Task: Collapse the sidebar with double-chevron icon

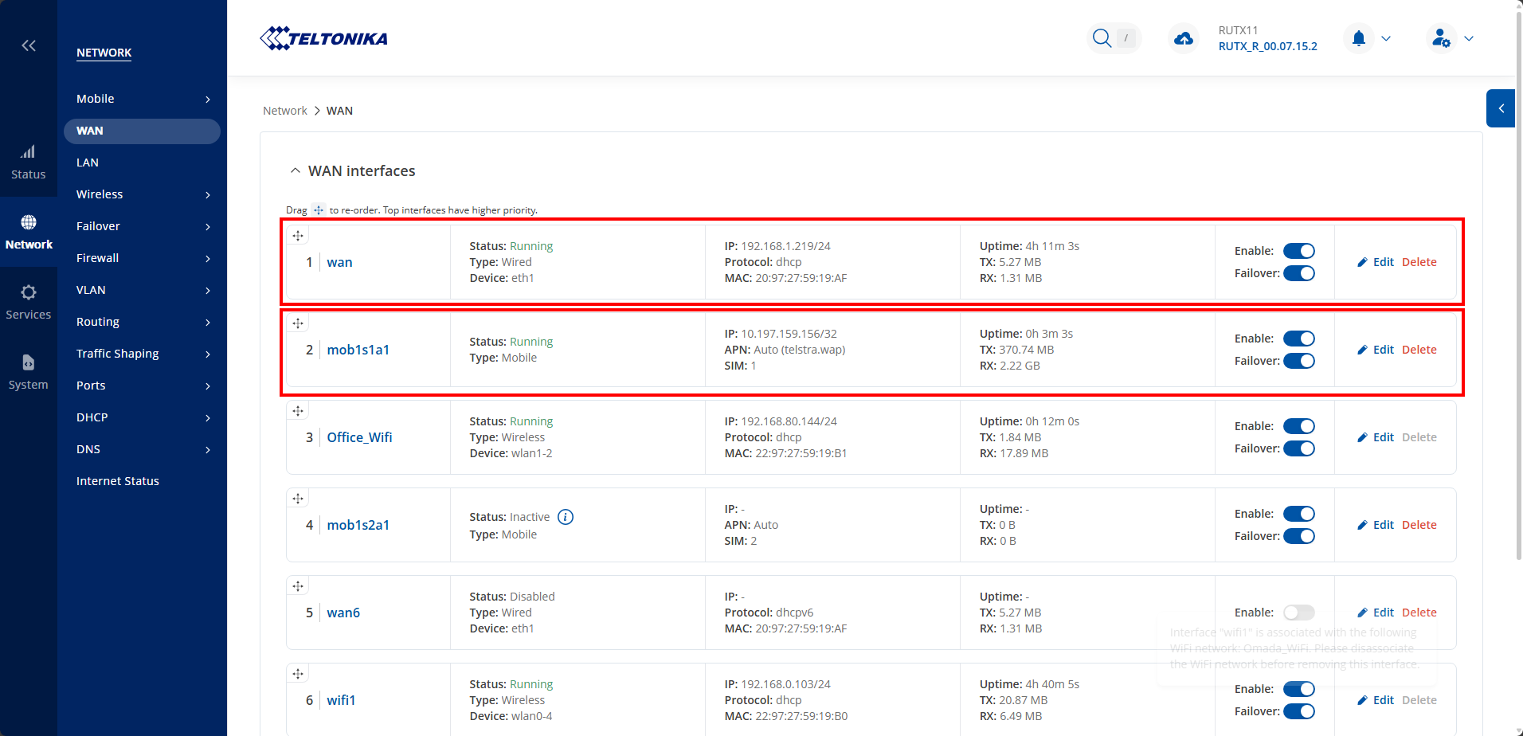Action: 29,45
